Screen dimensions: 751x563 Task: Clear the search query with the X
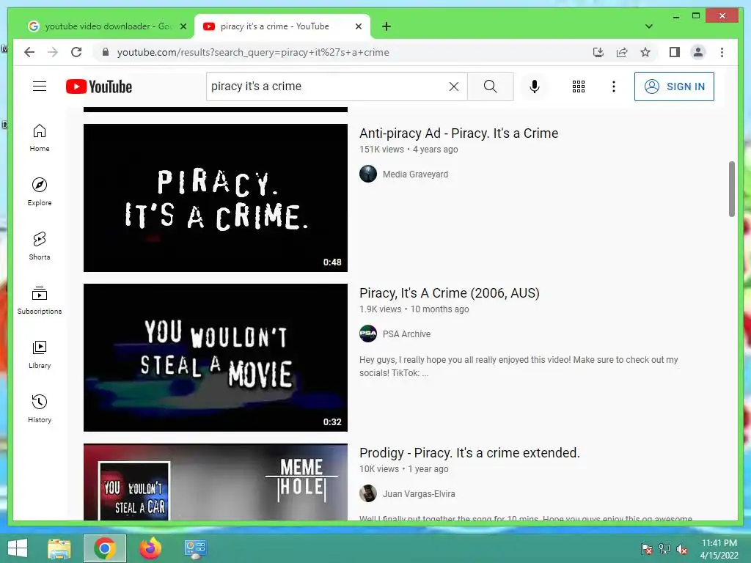pos(453,87)
